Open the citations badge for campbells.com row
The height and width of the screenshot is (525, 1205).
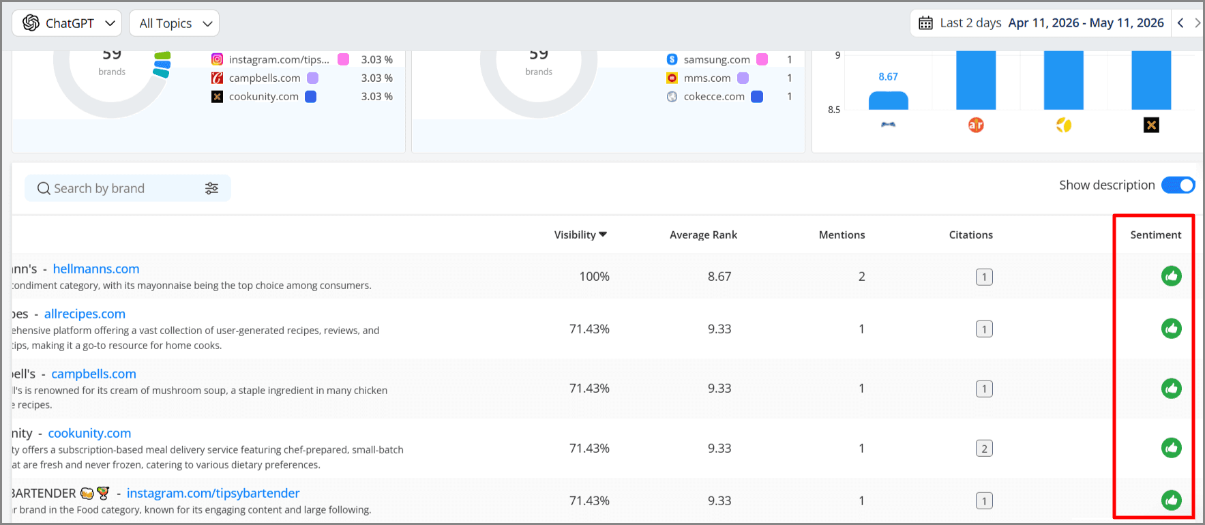tap(984, 389)
